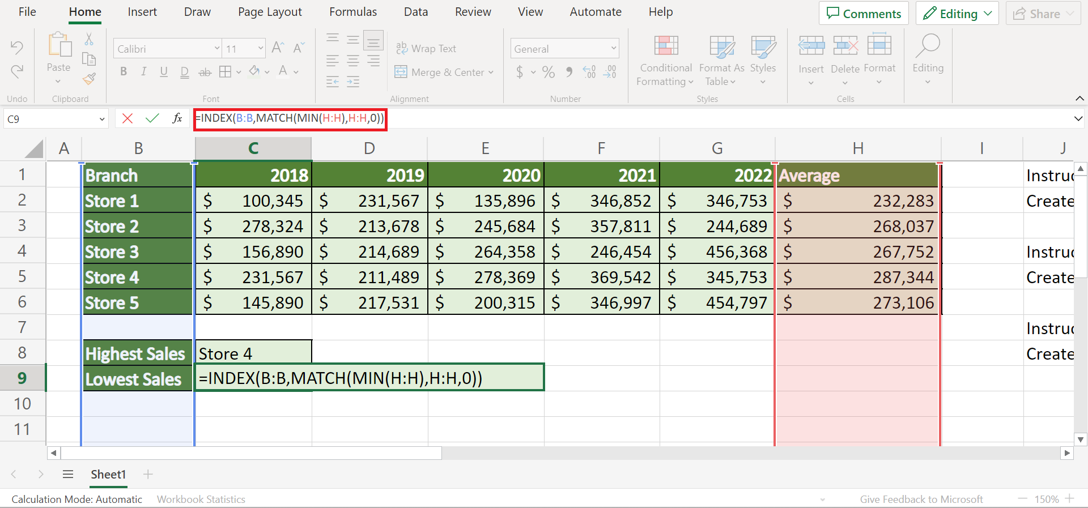Image resolution: width=1088 pixels, height=508 pixels.
Task: Click the Copy icon
Action: point(89,59)
